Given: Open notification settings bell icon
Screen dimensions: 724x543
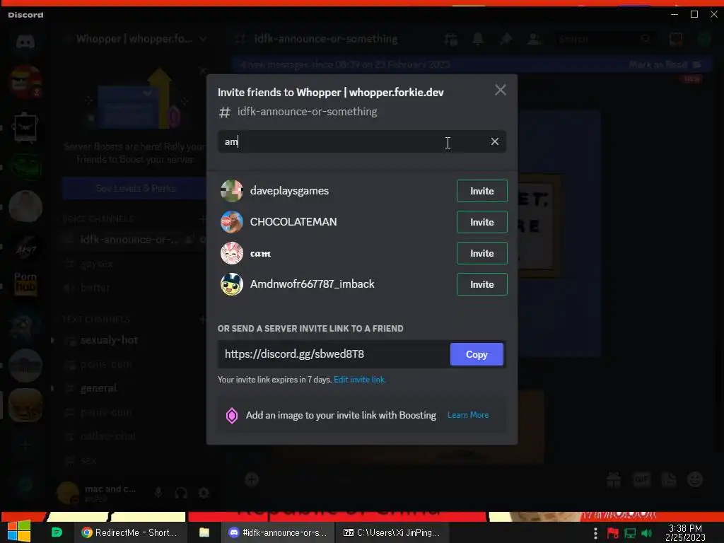Looking at the screenshot, I should [478, 40].
